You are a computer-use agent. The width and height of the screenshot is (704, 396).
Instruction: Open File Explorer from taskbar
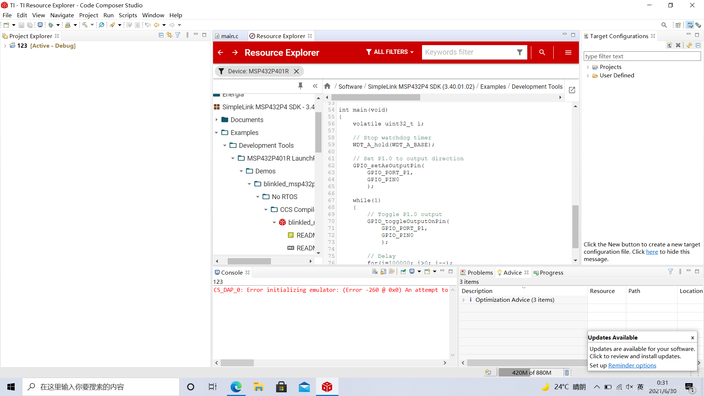point(258,387)
